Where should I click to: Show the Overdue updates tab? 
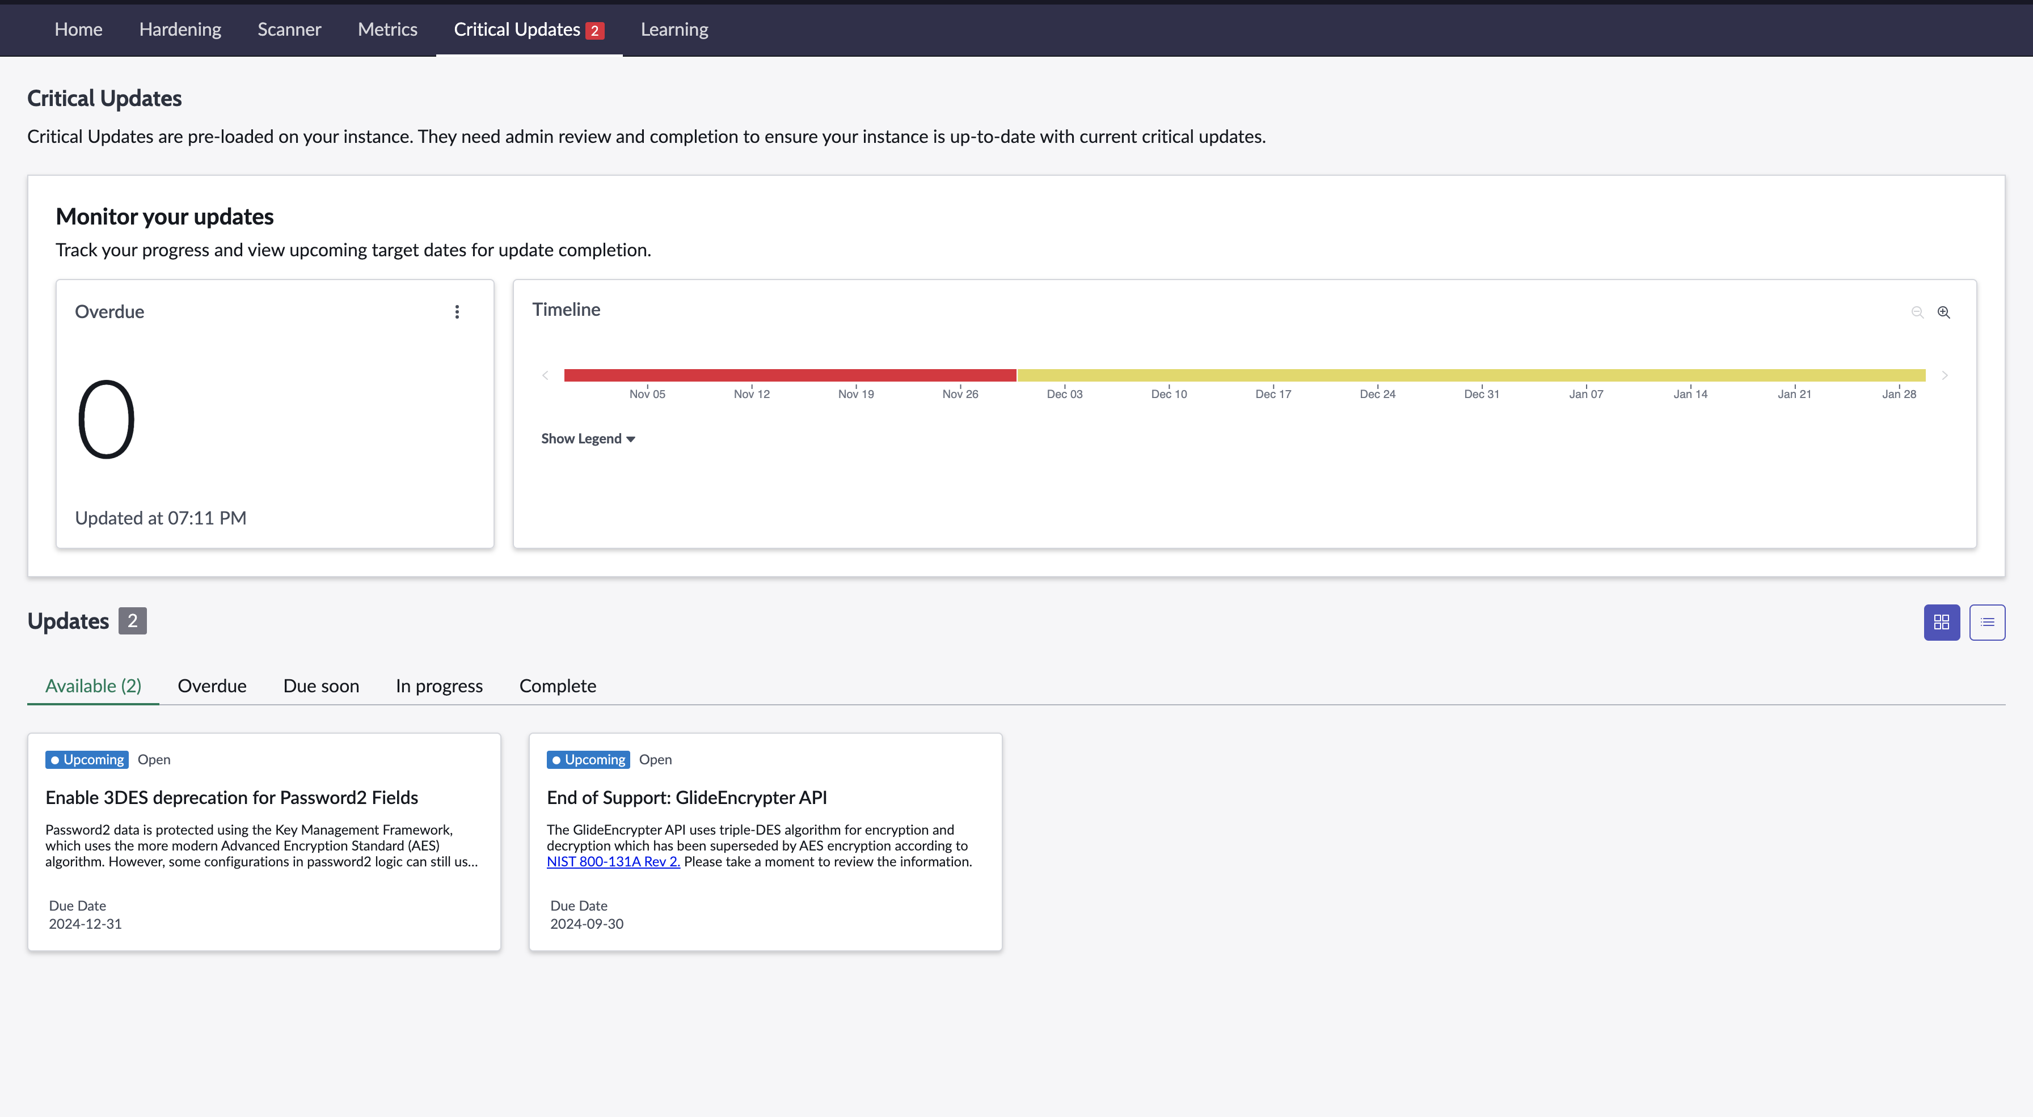point(212,686)
